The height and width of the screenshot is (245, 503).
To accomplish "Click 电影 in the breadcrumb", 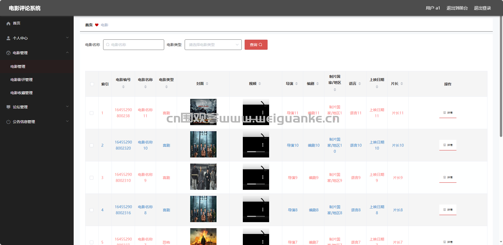I will click(x=104, y=25).
